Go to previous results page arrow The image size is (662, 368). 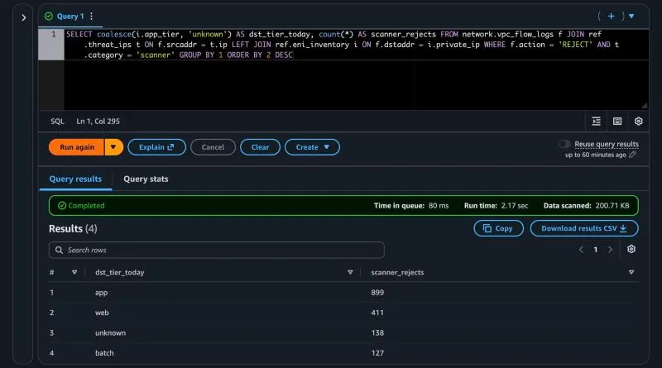(581, 250)
